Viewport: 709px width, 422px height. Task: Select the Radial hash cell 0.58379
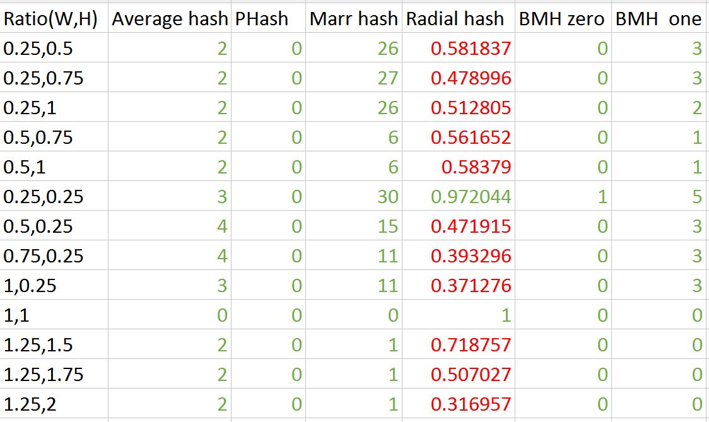click(459, 167)
